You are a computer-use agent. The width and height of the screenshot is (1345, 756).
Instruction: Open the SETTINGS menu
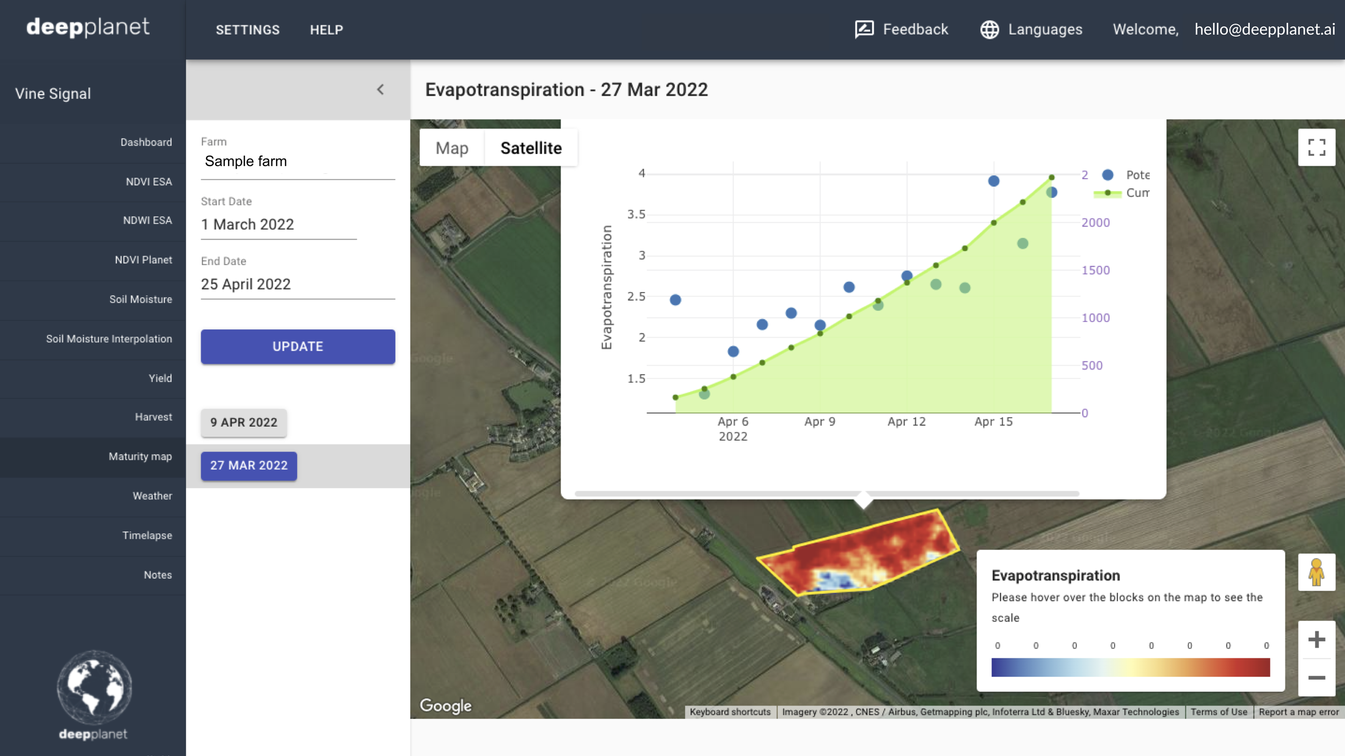247,30
